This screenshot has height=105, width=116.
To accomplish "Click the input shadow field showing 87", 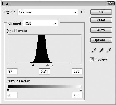I will (x=12, y=72).
